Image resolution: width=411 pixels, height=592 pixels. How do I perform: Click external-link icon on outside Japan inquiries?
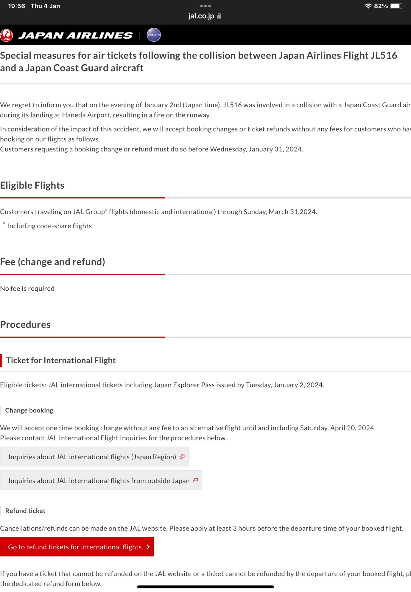[195, 481]
